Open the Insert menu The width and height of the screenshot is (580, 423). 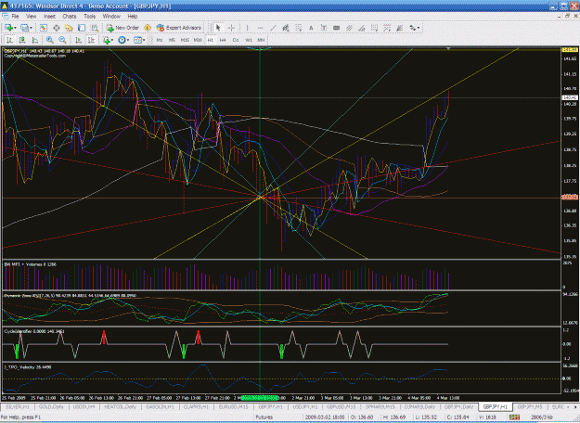click(x=49, y=17)
